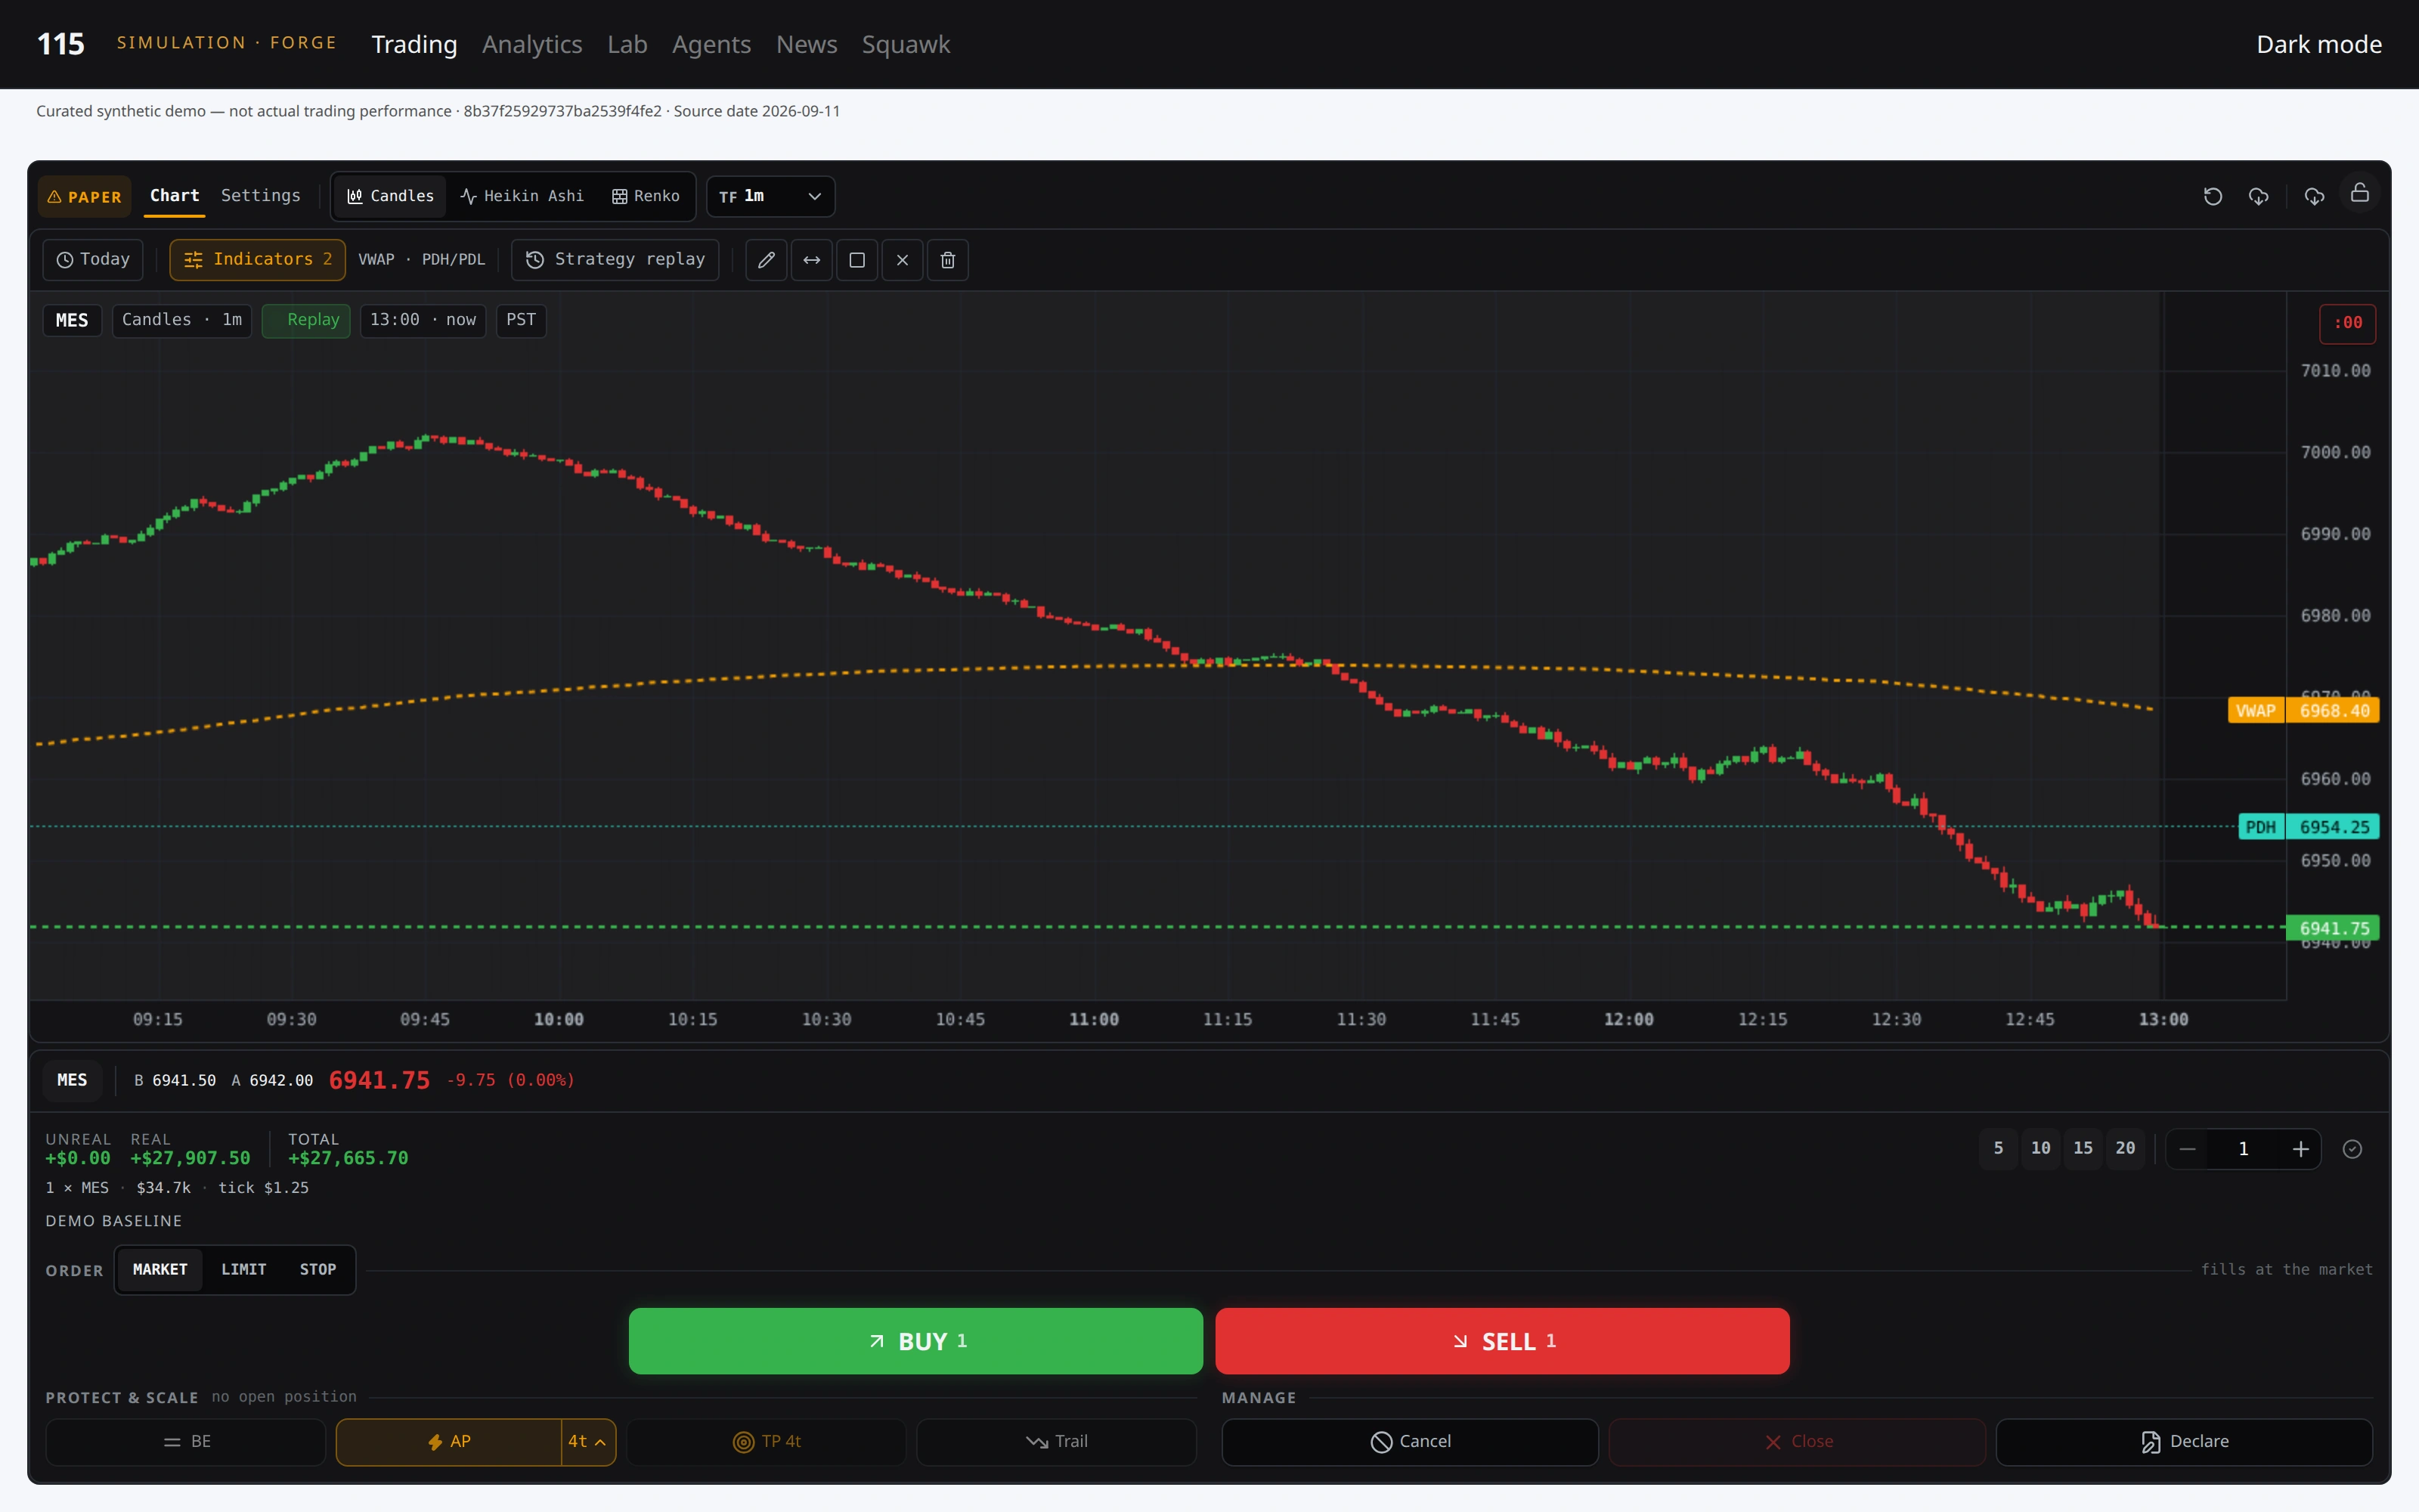Screen dimensions: 2419x1512
Task: Click the Today clock button
Action: (x=93, y=260)
